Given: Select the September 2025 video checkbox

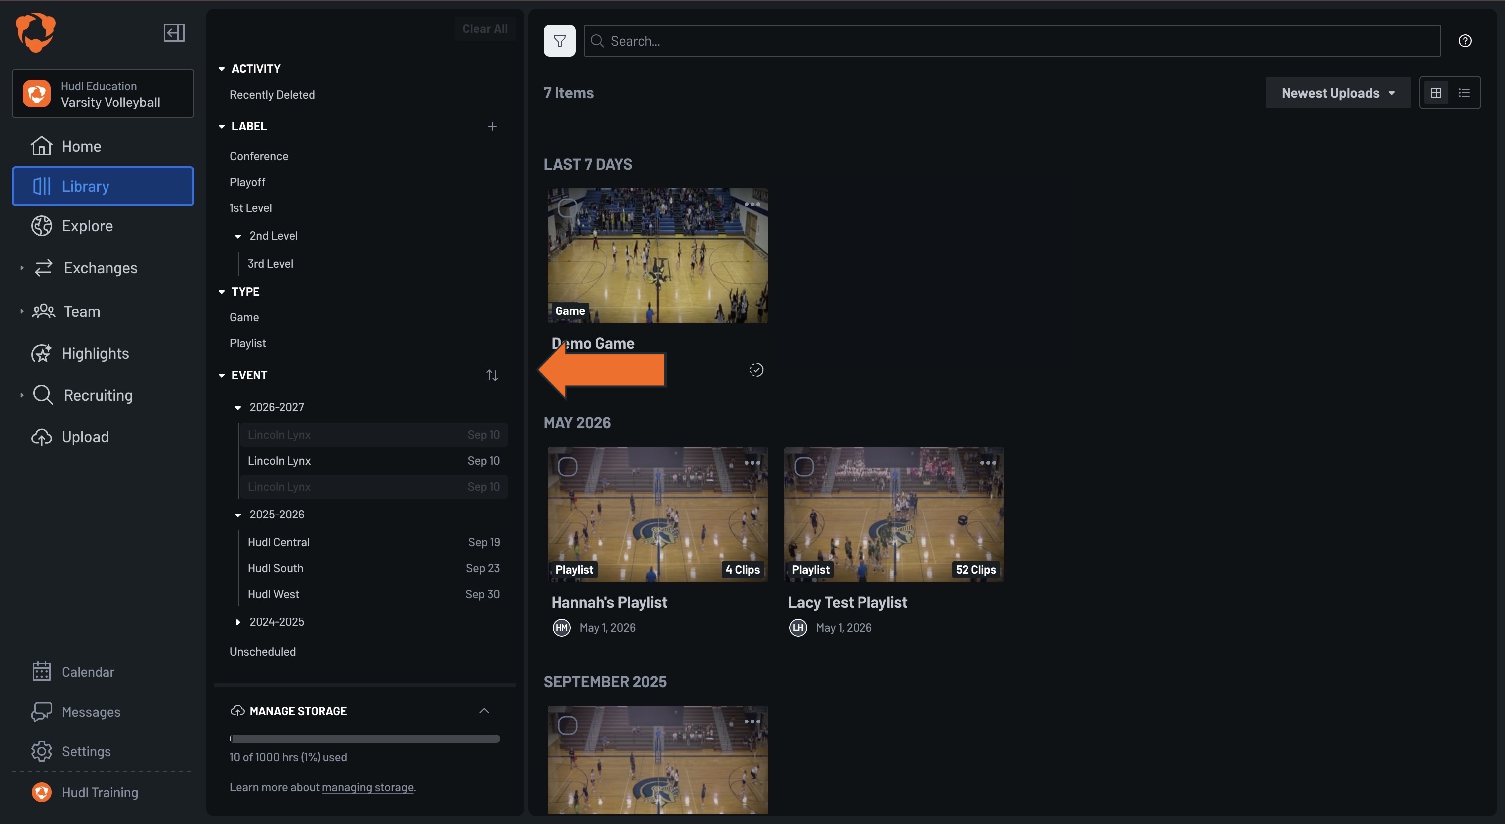Looking at the screenshot, I should tap(567, 725).
